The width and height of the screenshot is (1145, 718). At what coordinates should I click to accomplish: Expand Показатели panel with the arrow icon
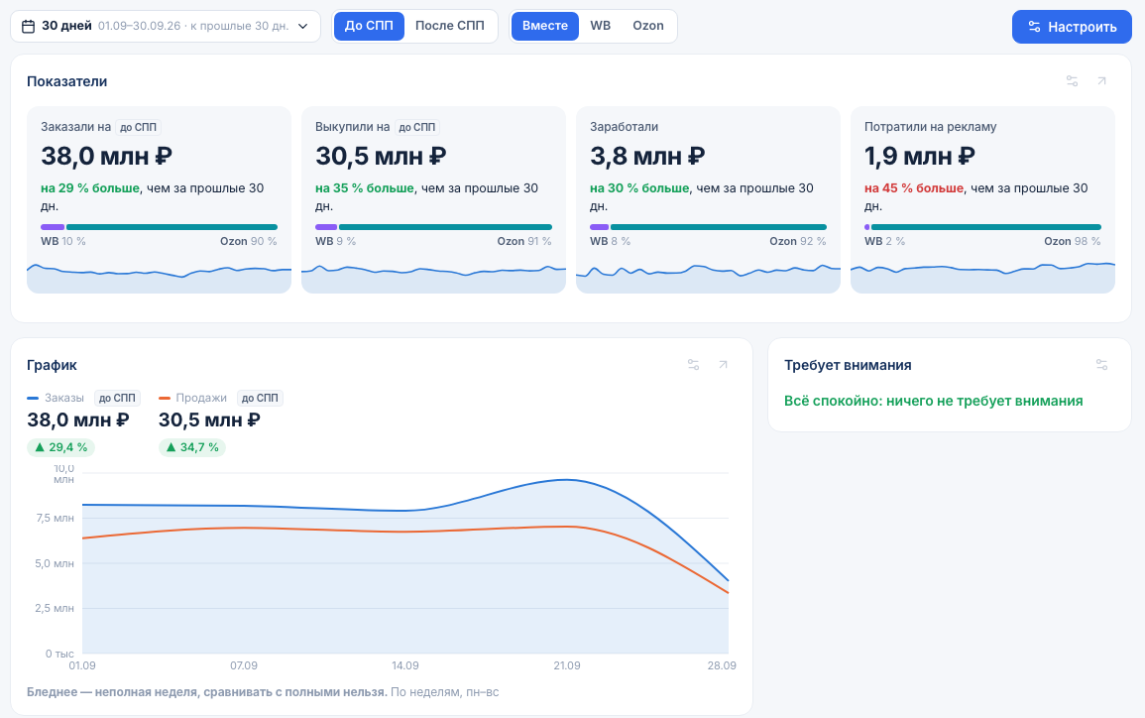[x=1102, y=81]
